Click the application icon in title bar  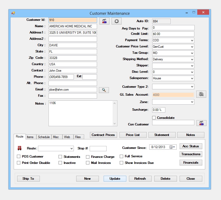[x=13, y=13]
